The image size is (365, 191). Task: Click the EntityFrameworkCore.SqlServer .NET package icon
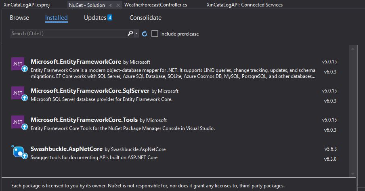click(18, 93)
